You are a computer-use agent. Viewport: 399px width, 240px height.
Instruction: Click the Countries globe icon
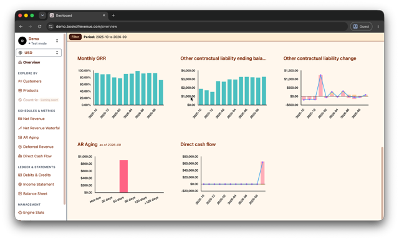20,100
